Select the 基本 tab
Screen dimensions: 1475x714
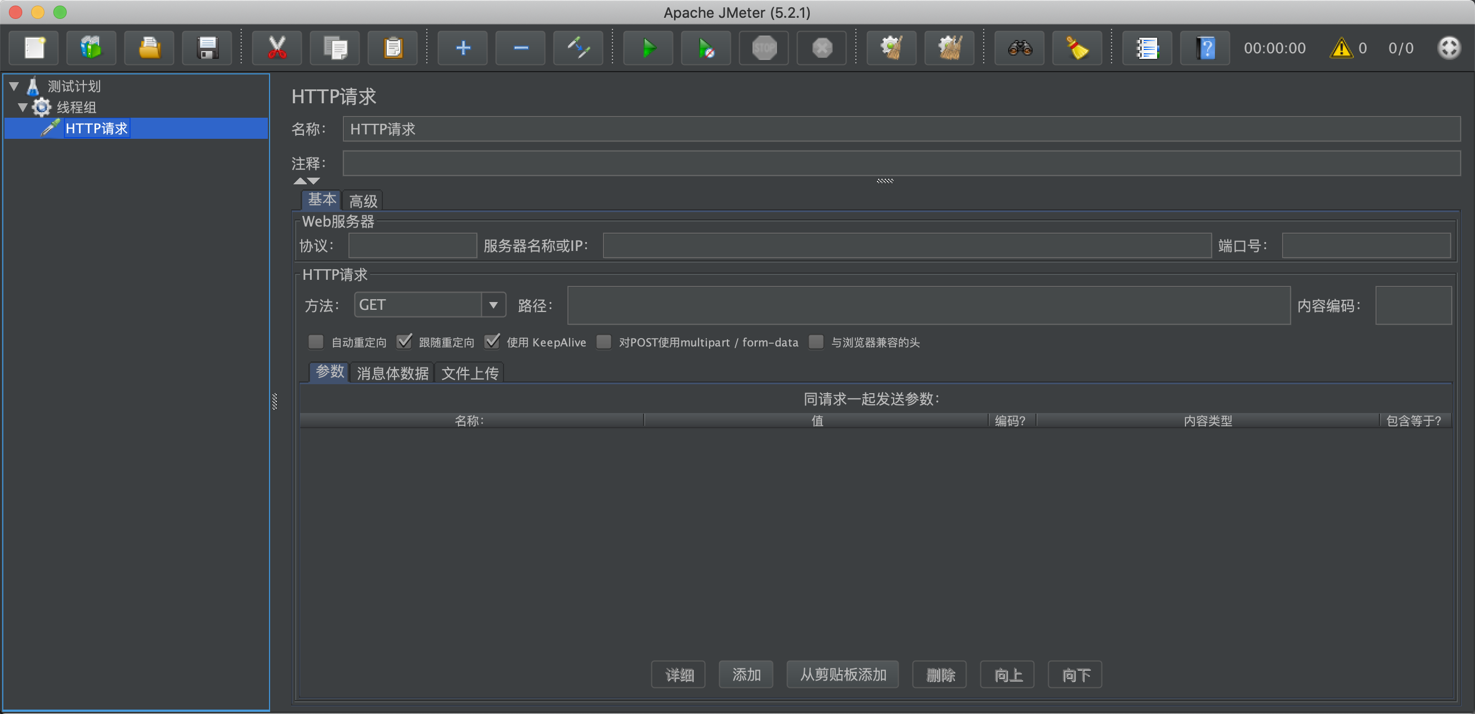coord(322,200)
